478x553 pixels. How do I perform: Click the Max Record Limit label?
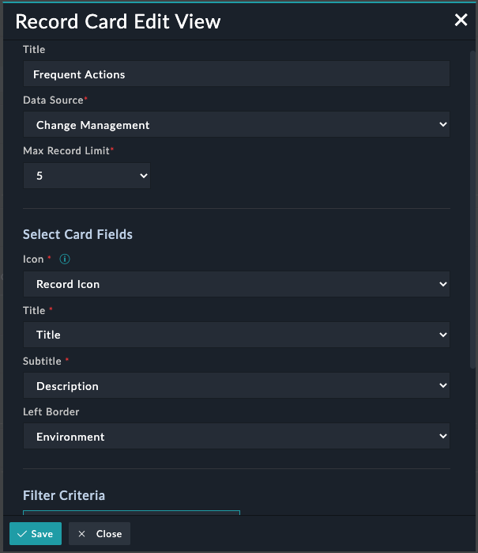[x=66, y=150]
